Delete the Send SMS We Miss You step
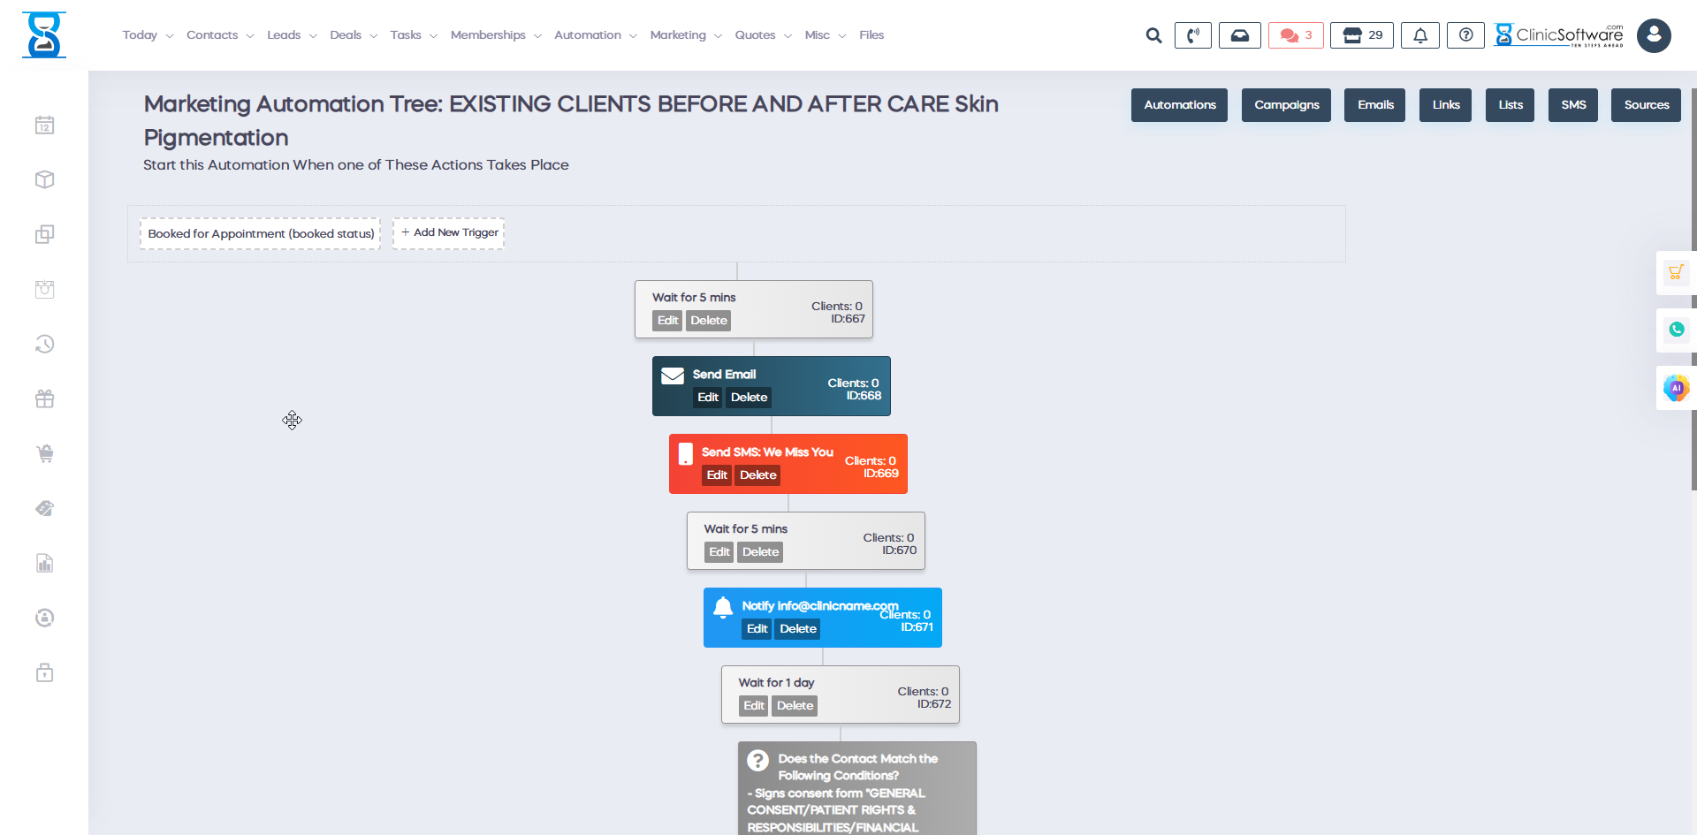The image size is (1697, 835). [x=757, y=475]
